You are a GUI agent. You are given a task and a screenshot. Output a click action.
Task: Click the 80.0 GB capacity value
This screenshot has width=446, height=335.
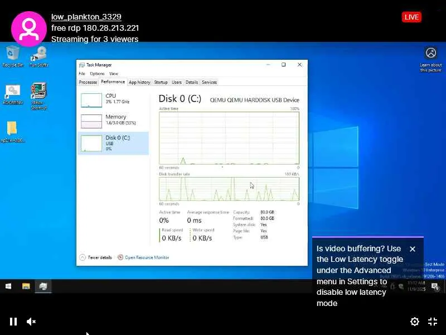pos(268,212)
